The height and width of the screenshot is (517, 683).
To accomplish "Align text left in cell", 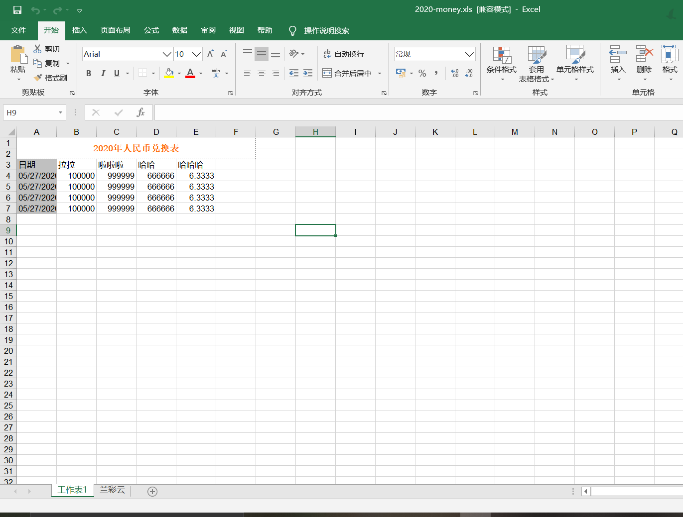I will [248, 73].
